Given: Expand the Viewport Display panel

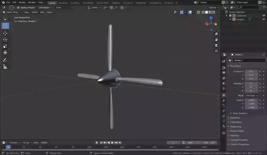Looking at the screenshot, I should (x=239, y=140).
